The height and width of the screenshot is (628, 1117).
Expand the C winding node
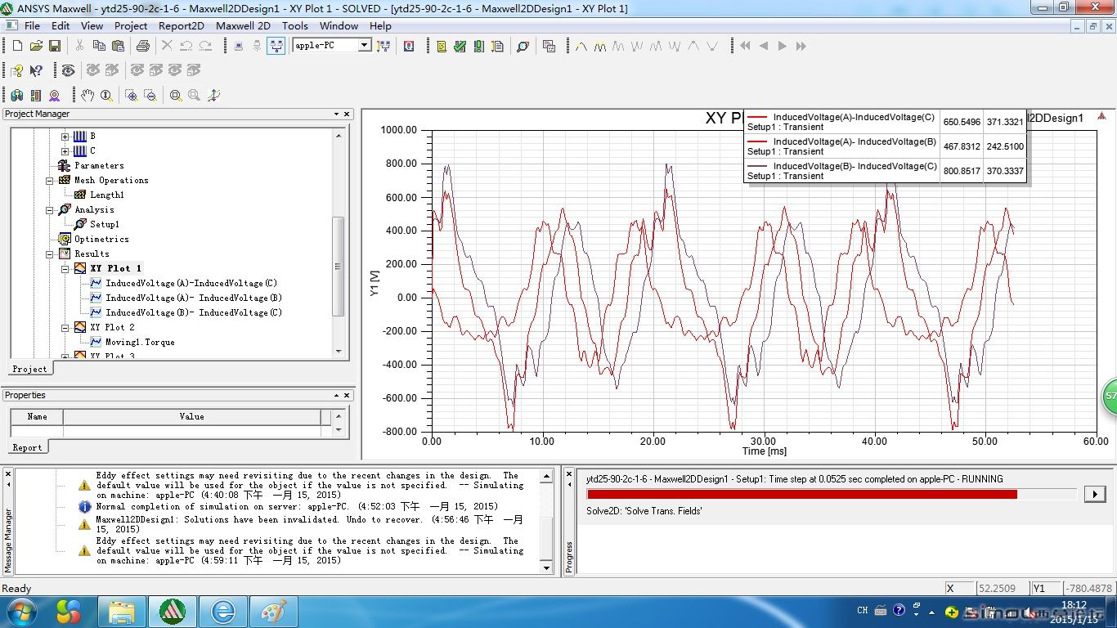tap(65, 150)
